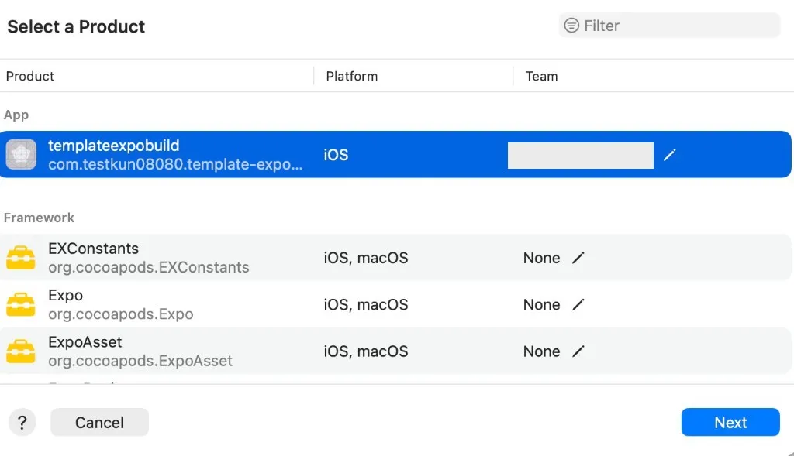The width and height of the screenshot is (794, 456).
Task: Click iOS, macOS platform of Expo row
Action: tap(366, 305)
